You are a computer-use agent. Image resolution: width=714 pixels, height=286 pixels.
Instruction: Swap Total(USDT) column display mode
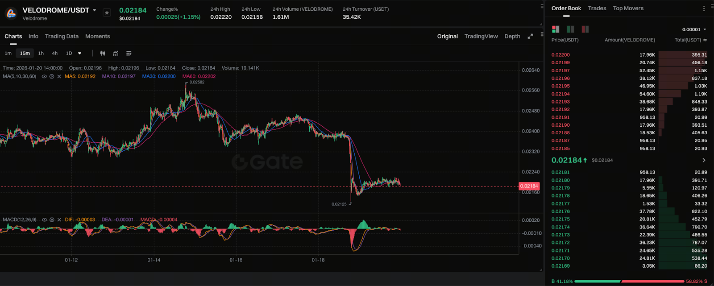coord(705,40)
